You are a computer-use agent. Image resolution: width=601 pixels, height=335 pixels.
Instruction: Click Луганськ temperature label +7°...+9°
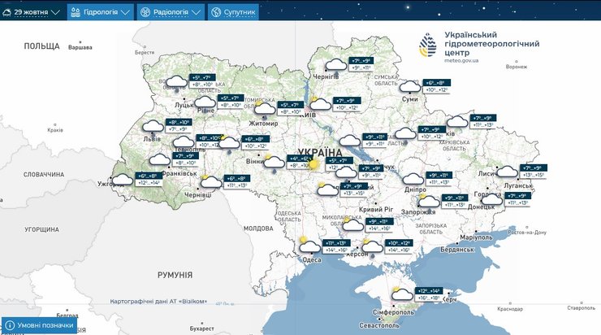point(534,168)
